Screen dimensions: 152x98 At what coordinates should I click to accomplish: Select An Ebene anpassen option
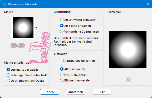[x=76, y=26]
